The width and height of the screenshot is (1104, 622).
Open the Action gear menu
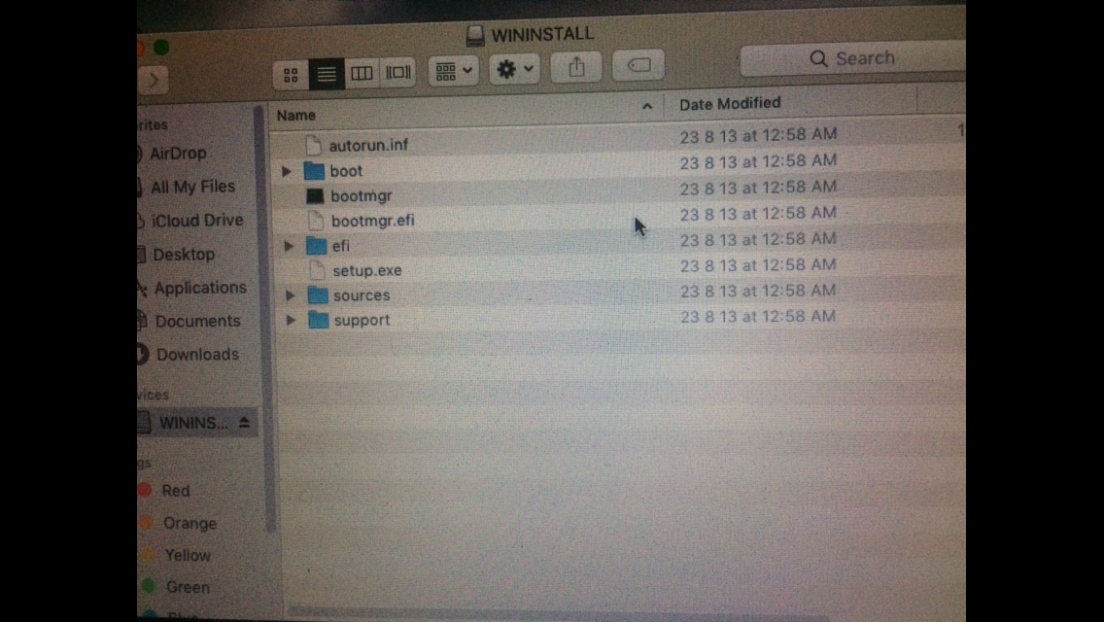tap(515, 69)
